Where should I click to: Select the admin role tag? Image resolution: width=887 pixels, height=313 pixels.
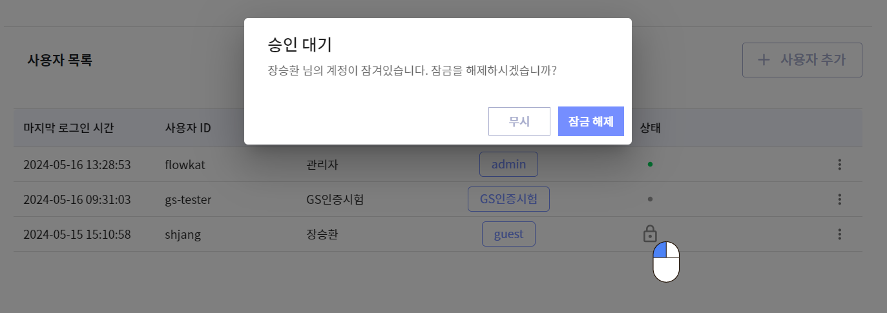[508, 165]
